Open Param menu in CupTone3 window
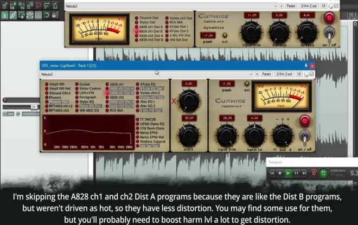The image size is (358, 225). [266, 74]
